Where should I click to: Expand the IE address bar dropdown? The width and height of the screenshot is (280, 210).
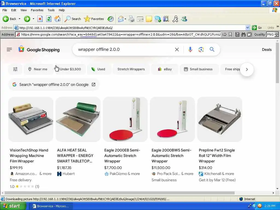click(247, 28)
